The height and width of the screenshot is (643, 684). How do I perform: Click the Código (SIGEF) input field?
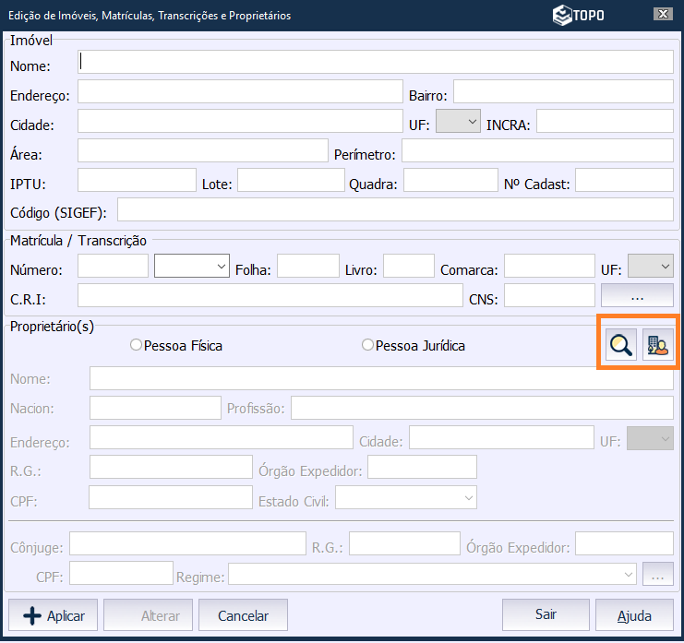(x=395, y=210)
